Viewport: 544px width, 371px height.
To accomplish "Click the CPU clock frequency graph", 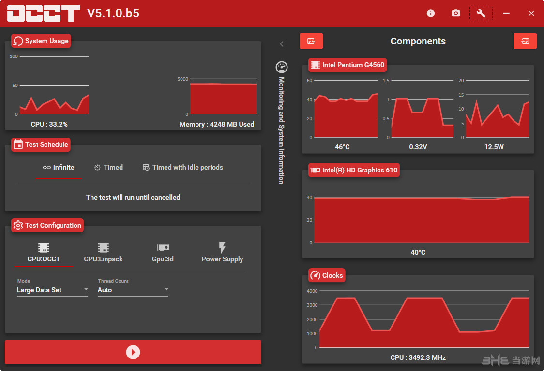I will (x=424, y=319).
